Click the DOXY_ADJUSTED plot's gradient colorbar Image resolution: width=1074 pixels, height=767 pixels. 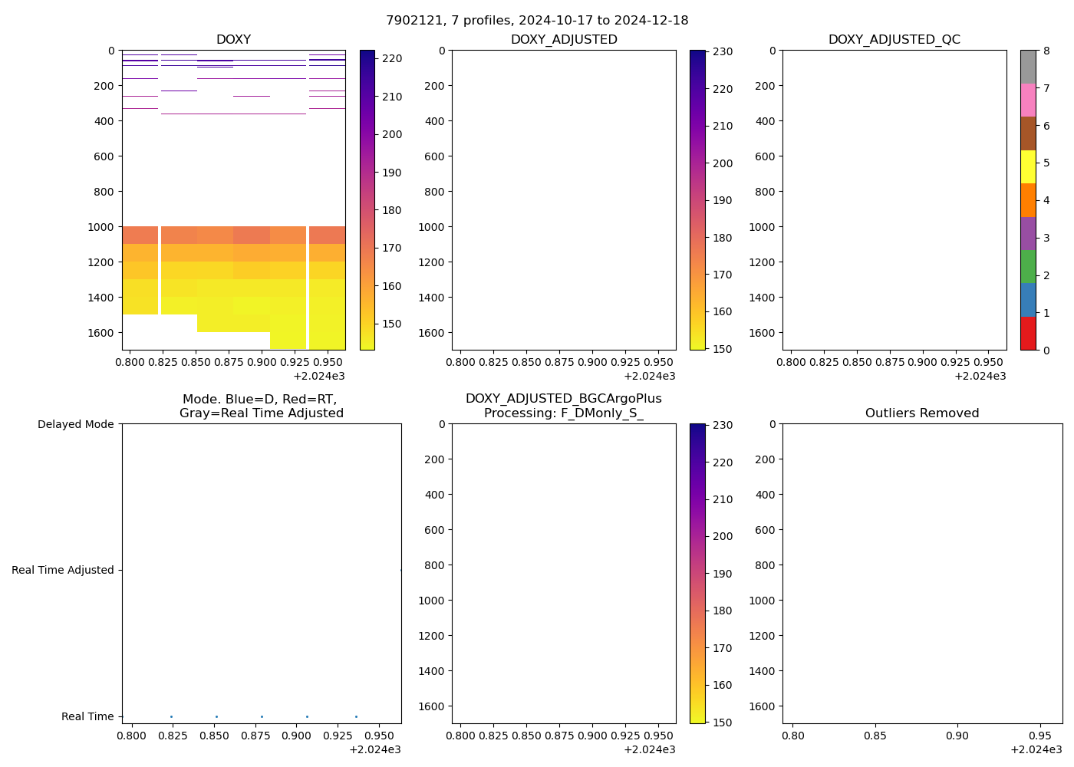point(697,199)
